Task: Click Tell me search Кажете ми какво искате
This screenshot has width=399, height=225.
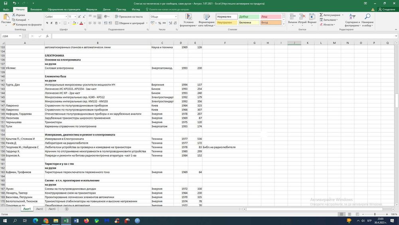Action: click(x=167, y=10)
